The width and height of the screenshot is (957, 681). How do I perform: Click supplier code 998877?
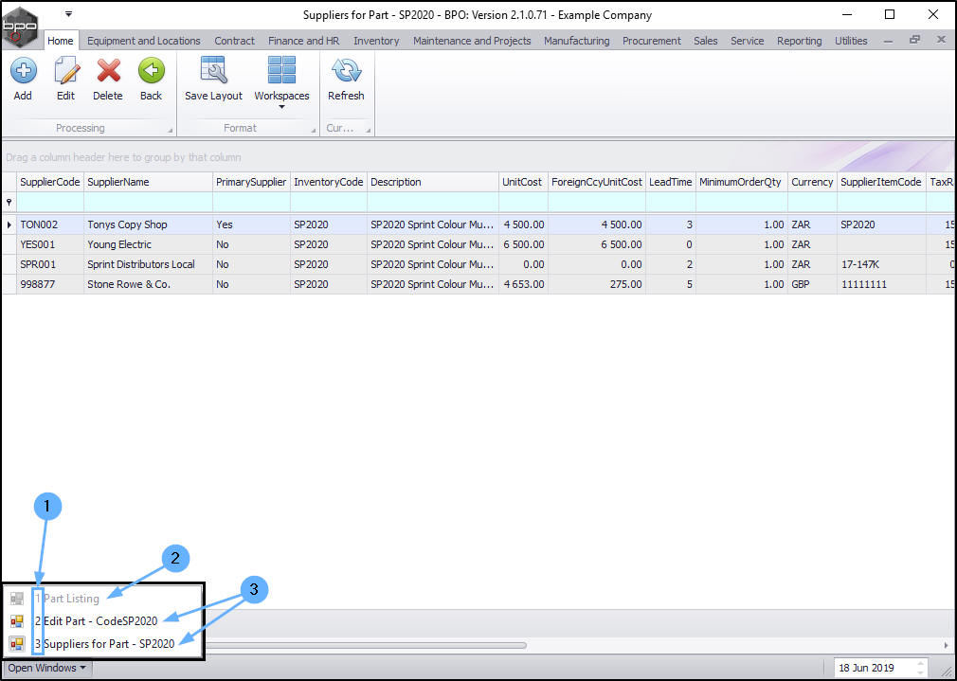click(x=37, y=284)
